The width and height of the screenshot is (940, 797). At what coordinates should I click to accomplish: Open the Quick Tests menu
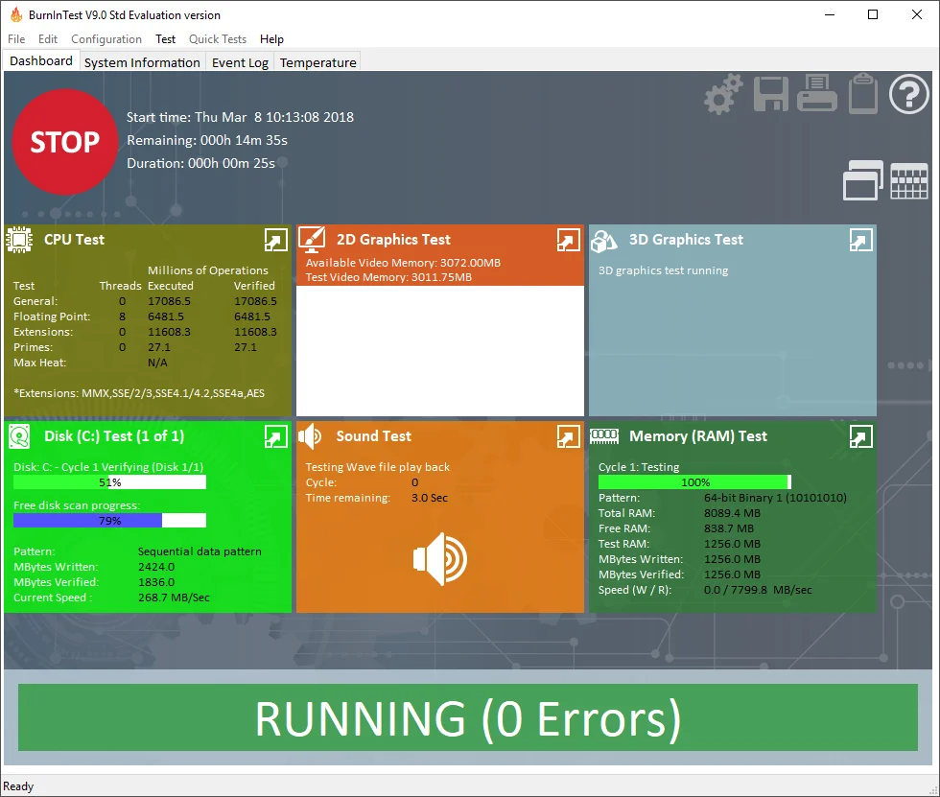click(x=218, y=39)
